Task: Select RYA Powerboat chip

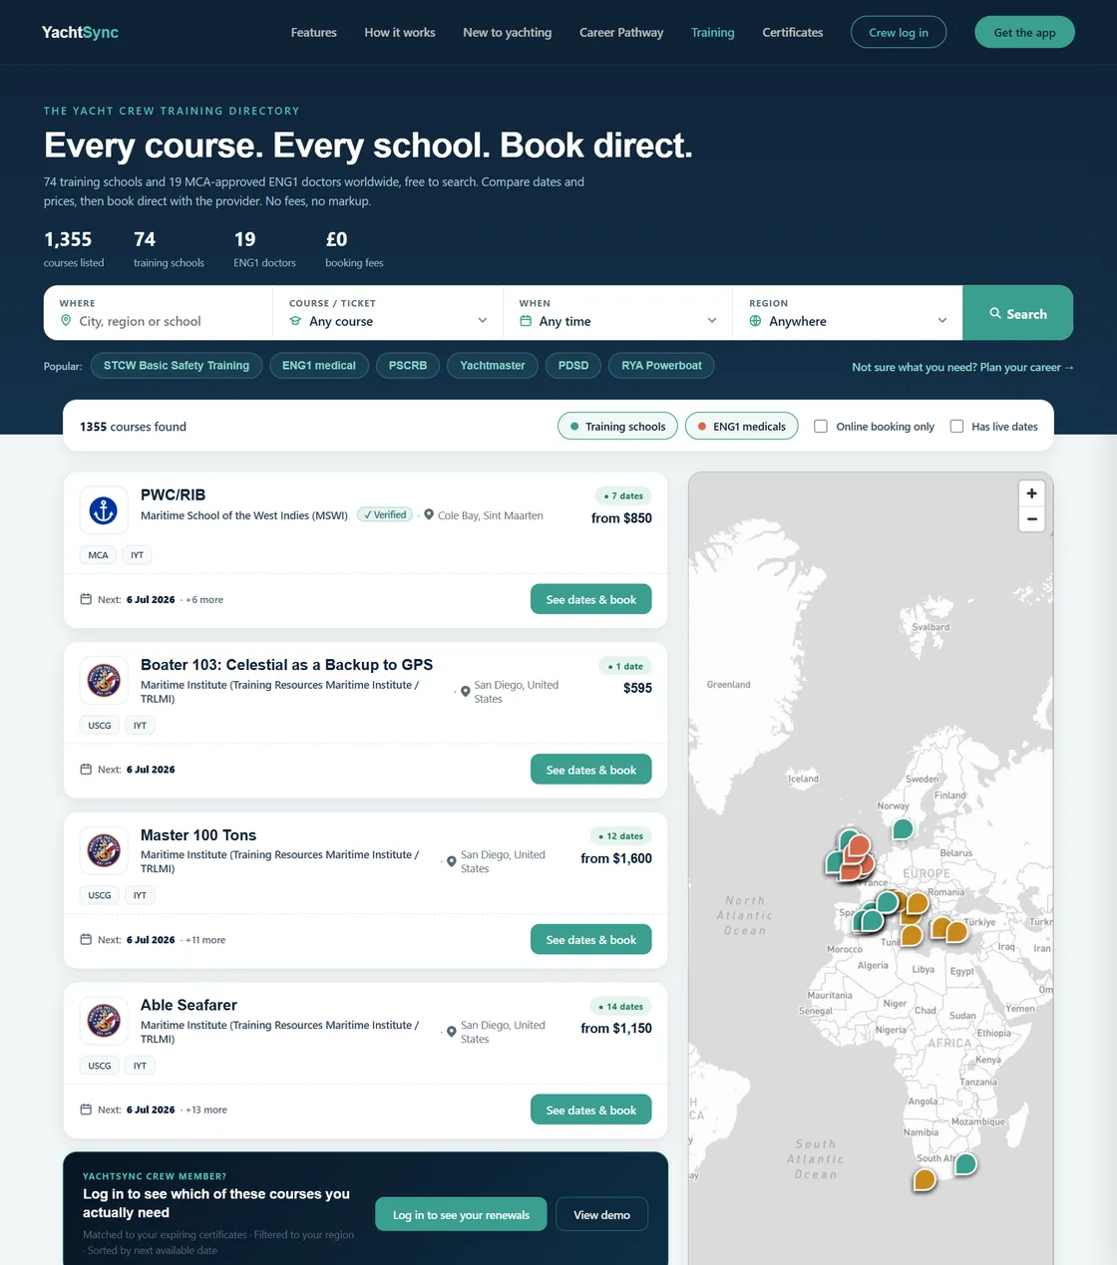Action: click(x=661, y=366)
